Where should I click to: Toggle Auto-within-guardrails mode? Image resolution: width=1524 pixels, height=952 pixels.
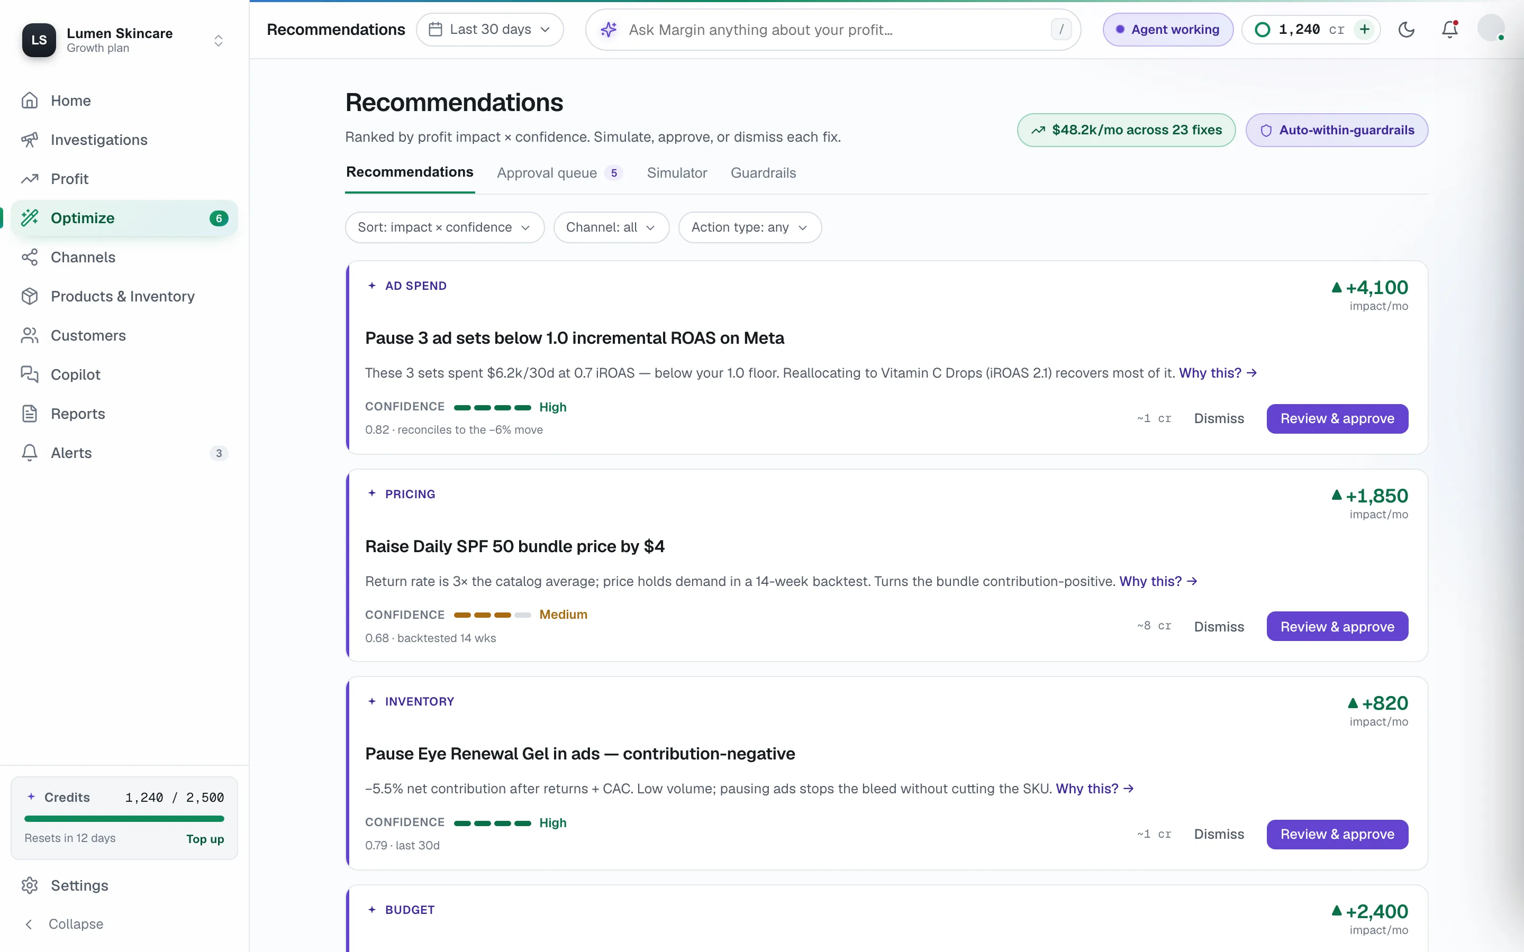(x=1336, y=130)
